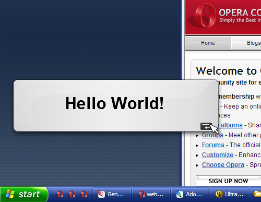Click the flip-arrow icon on Hello World widget

[206, 126]
